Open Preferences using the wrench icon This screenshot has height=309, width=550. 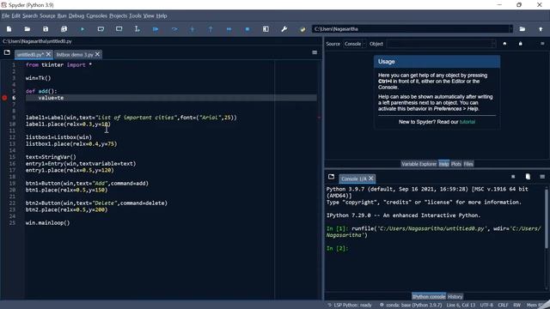[284, 29]
